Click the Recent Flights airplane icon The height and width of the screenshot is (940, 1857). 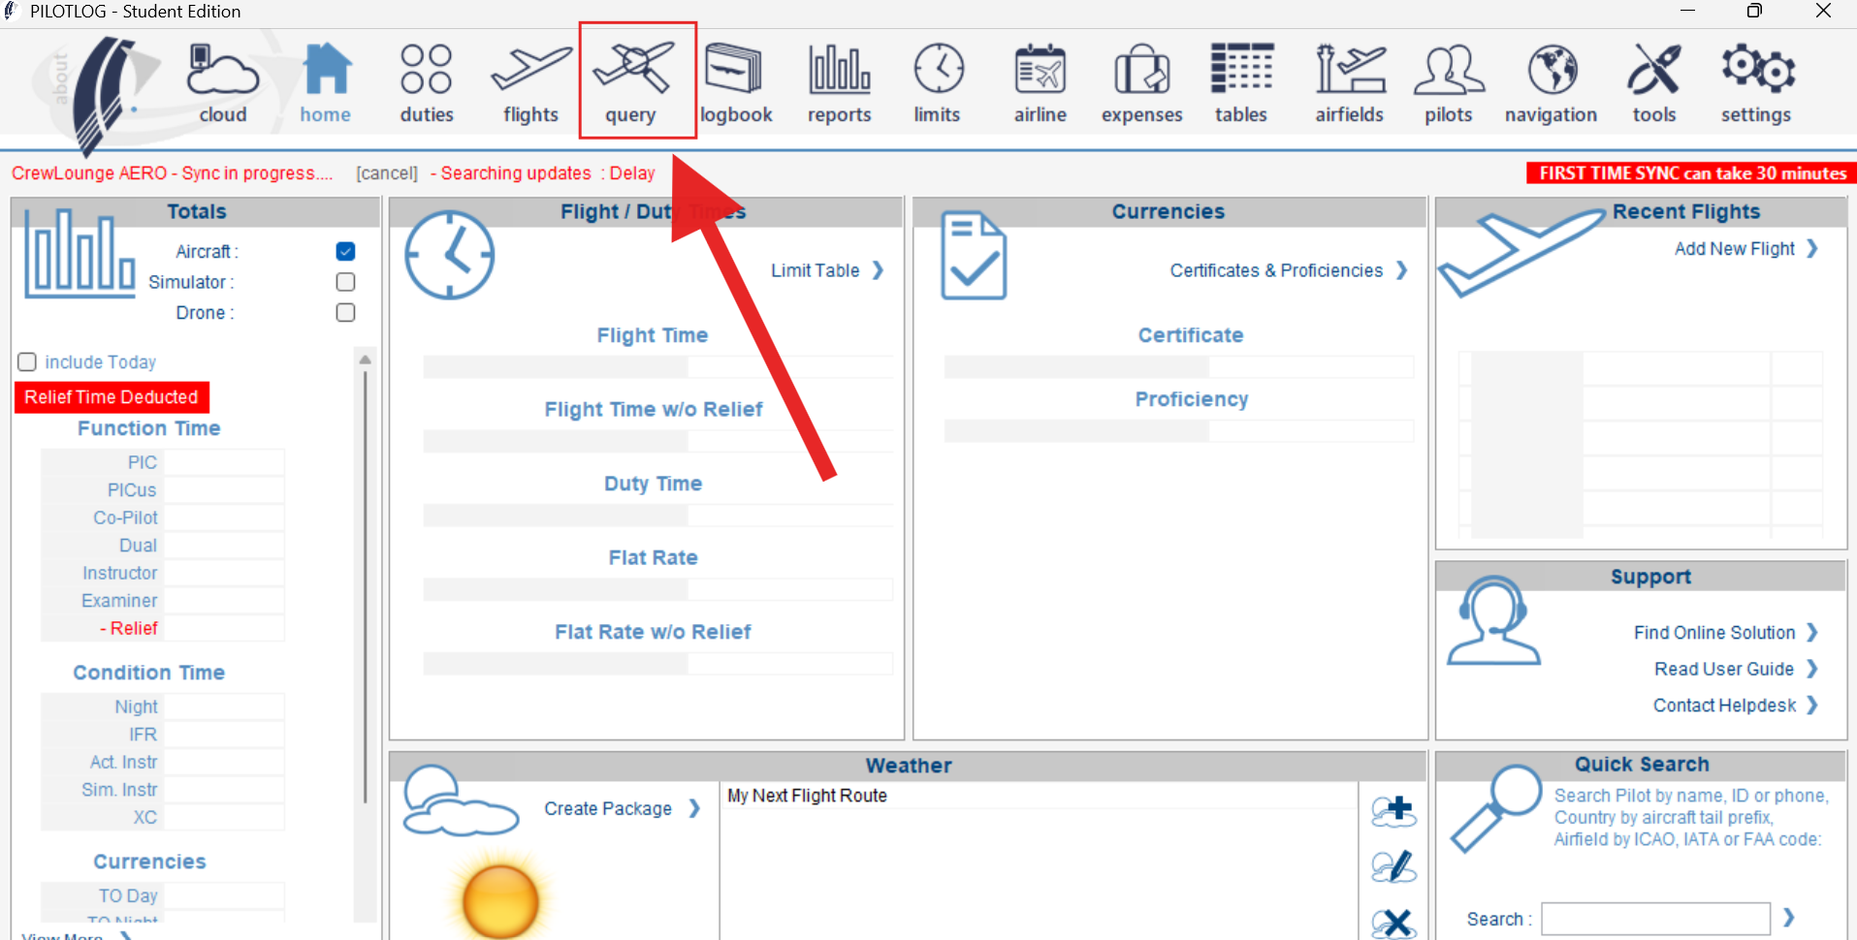[x=1521, y=252]
